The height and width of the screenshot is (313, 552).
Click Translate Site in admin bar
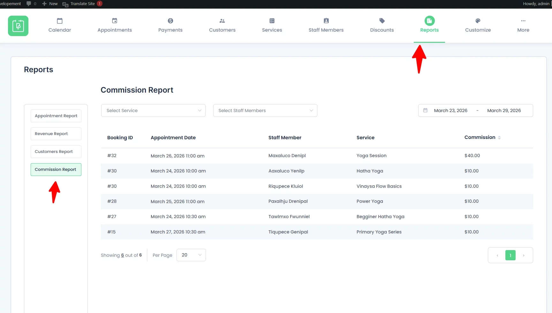(x=82, y=4)
